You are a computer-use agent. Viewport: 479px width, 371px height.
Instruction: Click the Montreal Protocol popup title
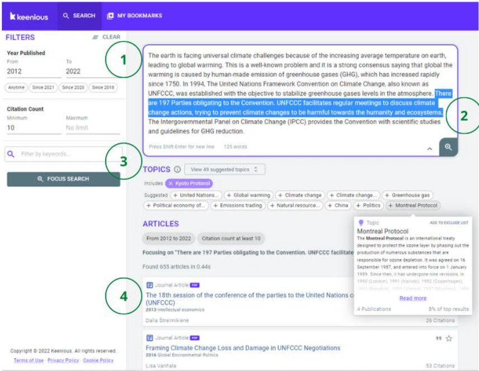coord(382,231)
